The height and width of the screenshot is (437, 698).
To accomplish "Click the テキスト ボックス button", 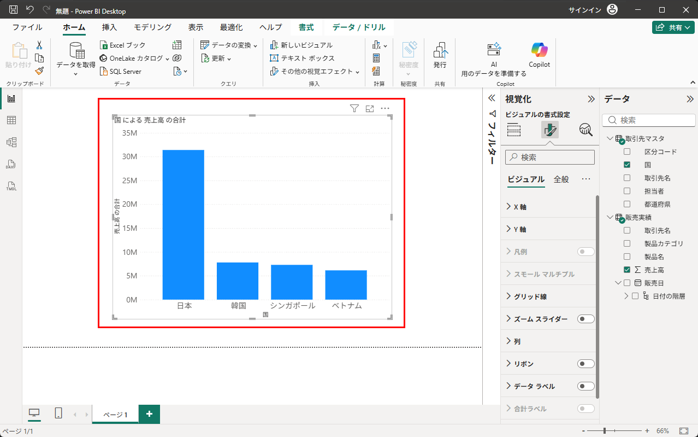I will click(x=303, y=58).
